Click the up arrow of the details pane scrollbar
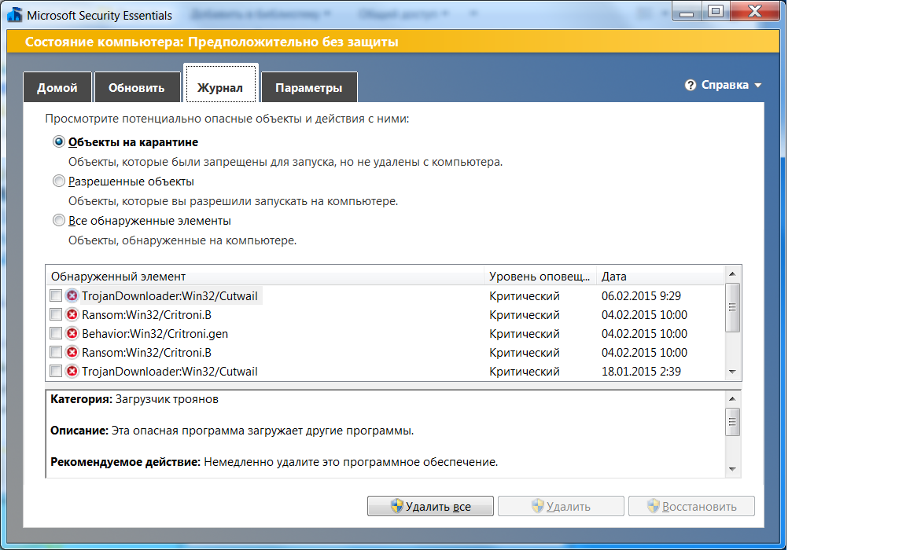The height and width of the screenshot is (550, 906). click(732, 399)
